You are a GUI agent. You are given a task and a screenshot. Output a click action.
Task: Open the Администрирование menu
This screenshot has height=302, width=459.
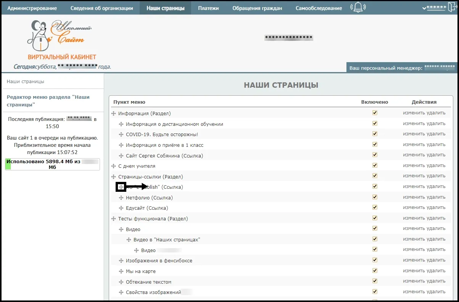(x=32, y=8)
